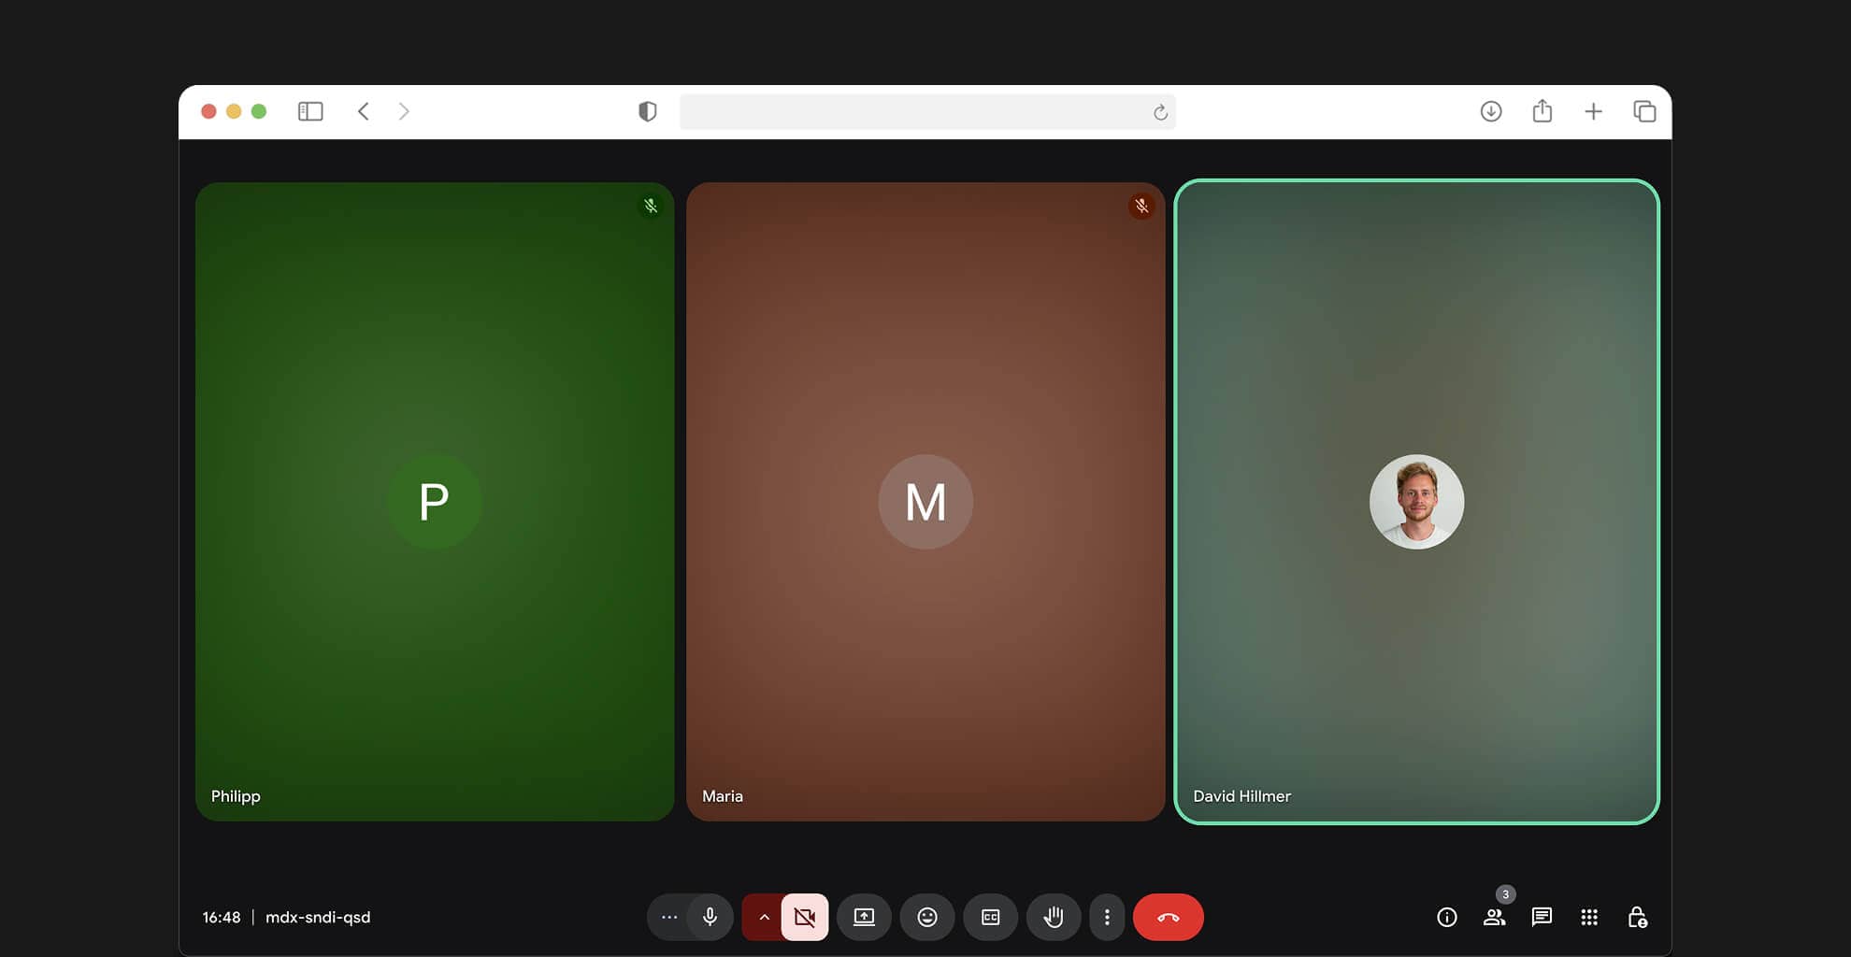Screen dimensions: 1851x957
Task: Open the browser share menu
Action: 1542,111
